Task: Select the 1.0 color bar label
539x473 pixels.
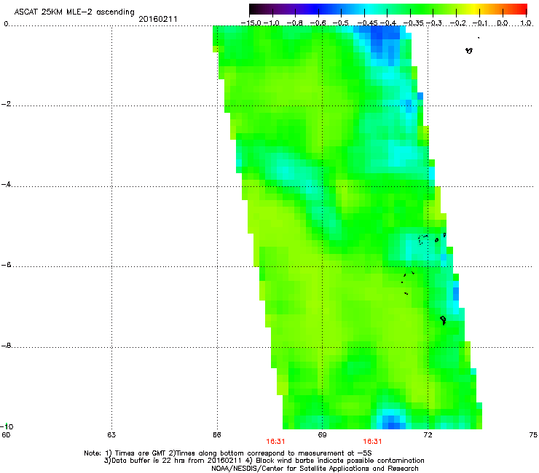Action: 526,23
